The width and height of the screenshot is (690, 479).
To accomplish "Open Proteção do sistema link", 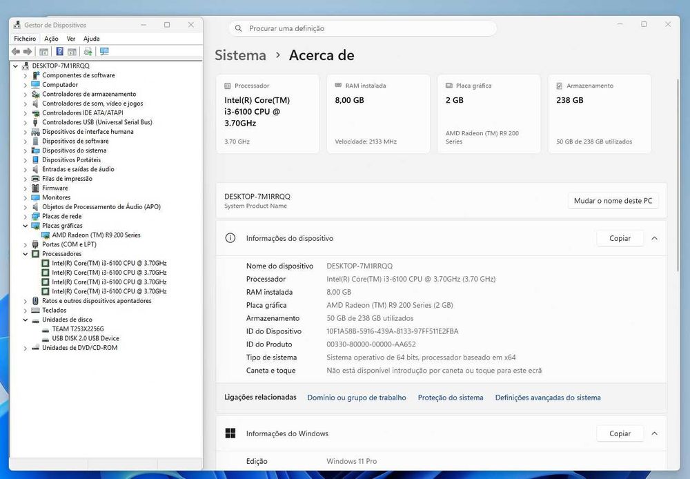I will (x=450, y=398).
